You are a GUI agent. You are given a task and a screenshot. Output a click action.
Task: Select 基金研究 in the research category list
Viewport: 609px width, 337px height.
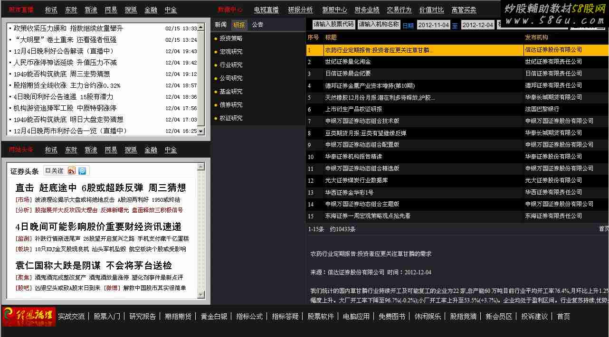pyautogui.click(x=231, y=92)
